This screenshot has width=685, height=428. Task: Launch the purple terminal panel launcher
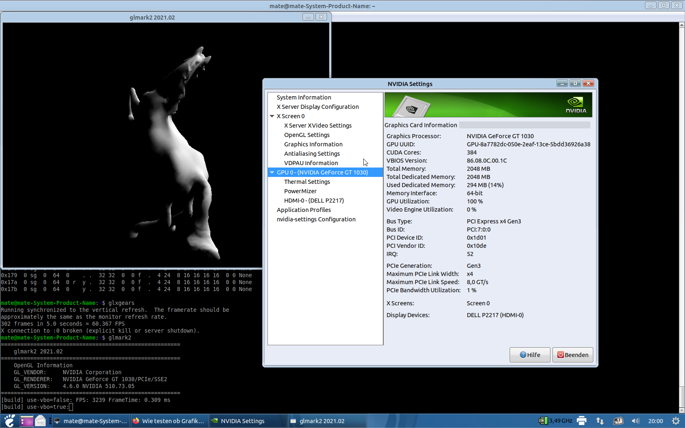(x=27, y=421)
